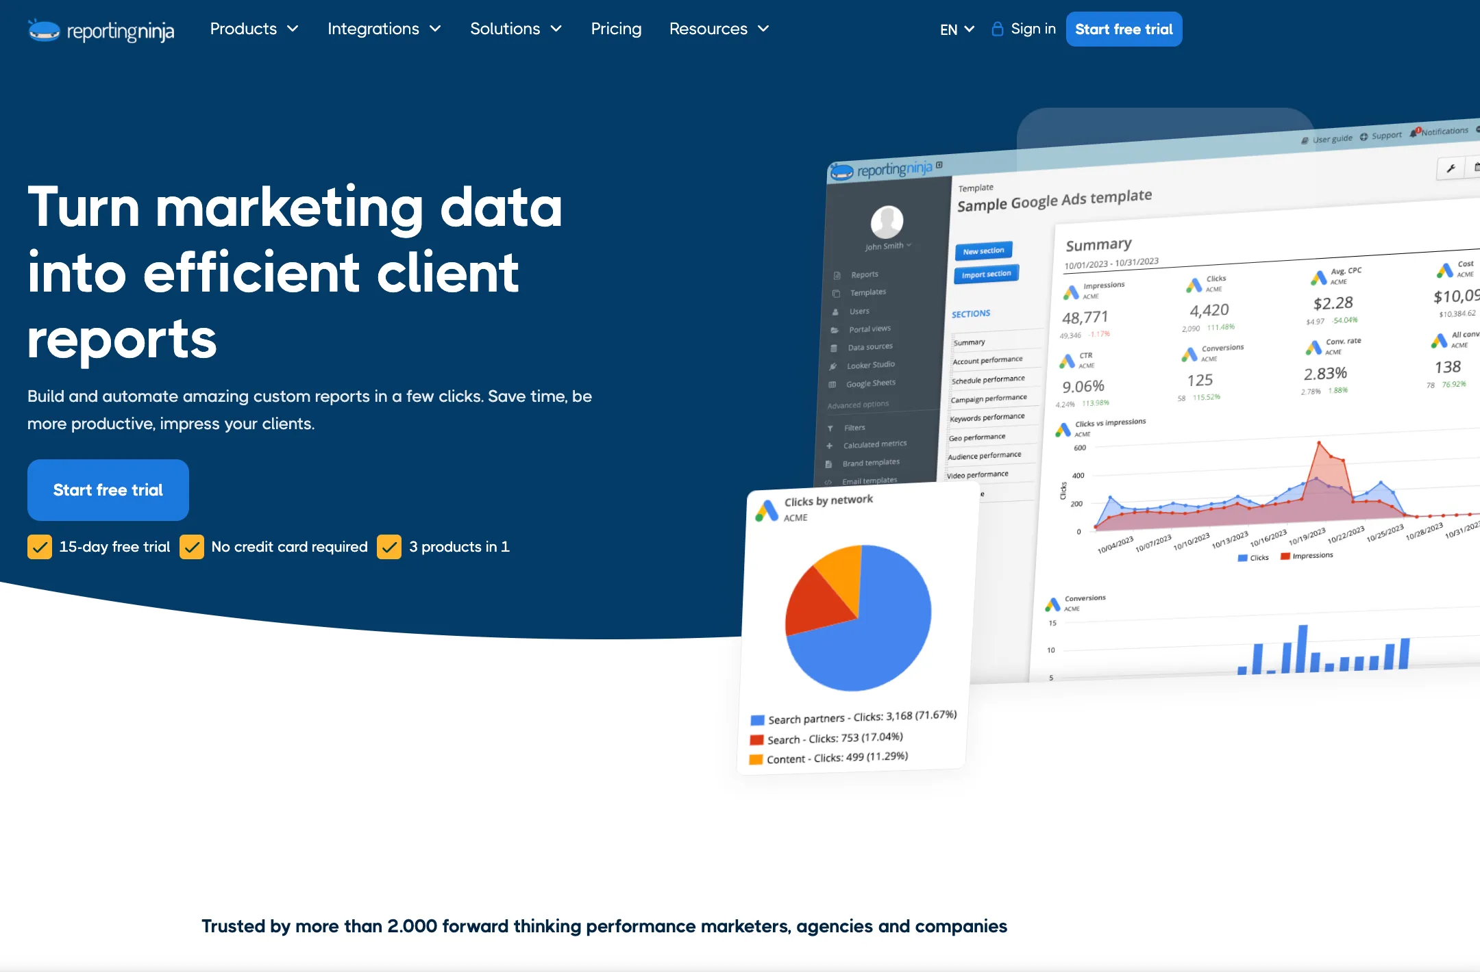Click the No credit card required checkmark
Screen dimensions: 1480x972
click(192, 547)
